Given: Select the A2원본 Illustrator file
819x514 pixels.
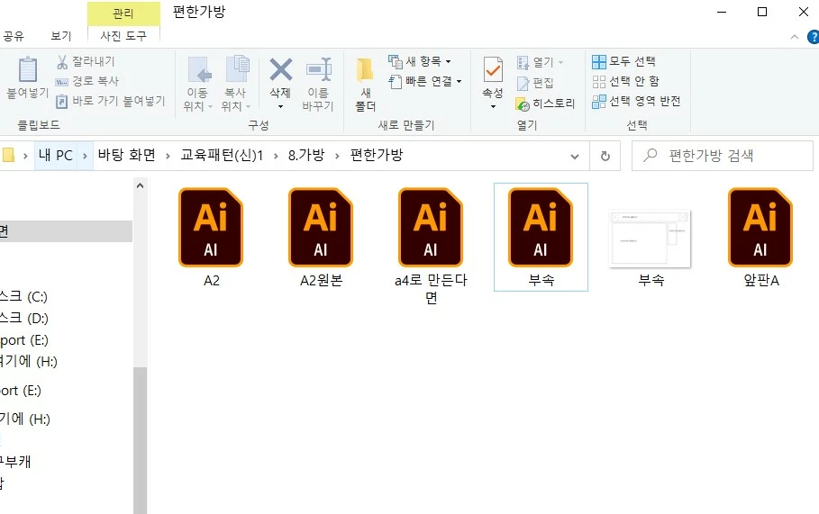Looking at the screenshot, I should coord(321,238).
